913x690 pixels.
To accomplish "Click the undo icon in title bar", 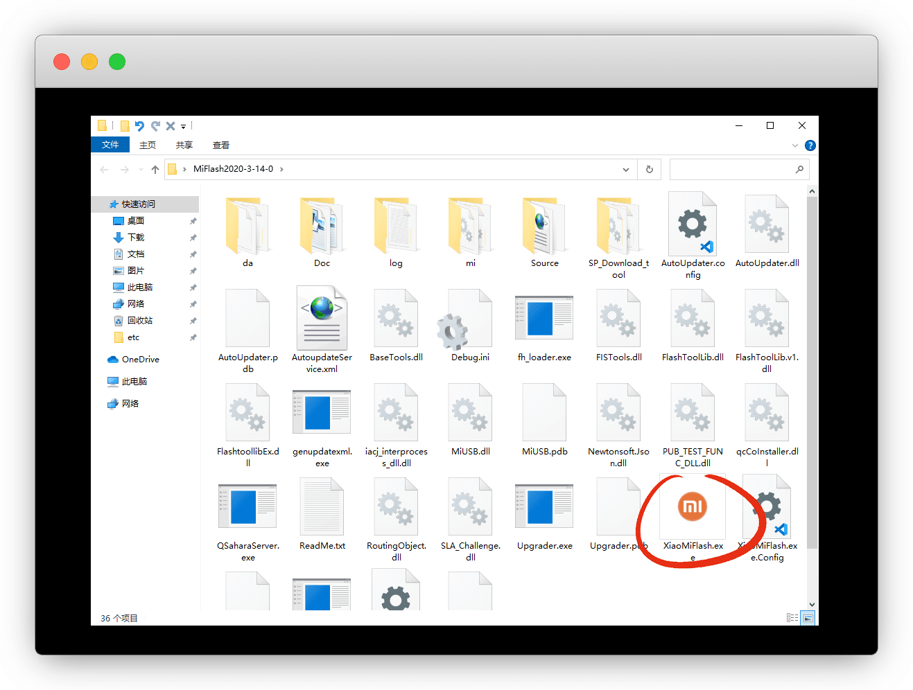I will tap(140, 126).
